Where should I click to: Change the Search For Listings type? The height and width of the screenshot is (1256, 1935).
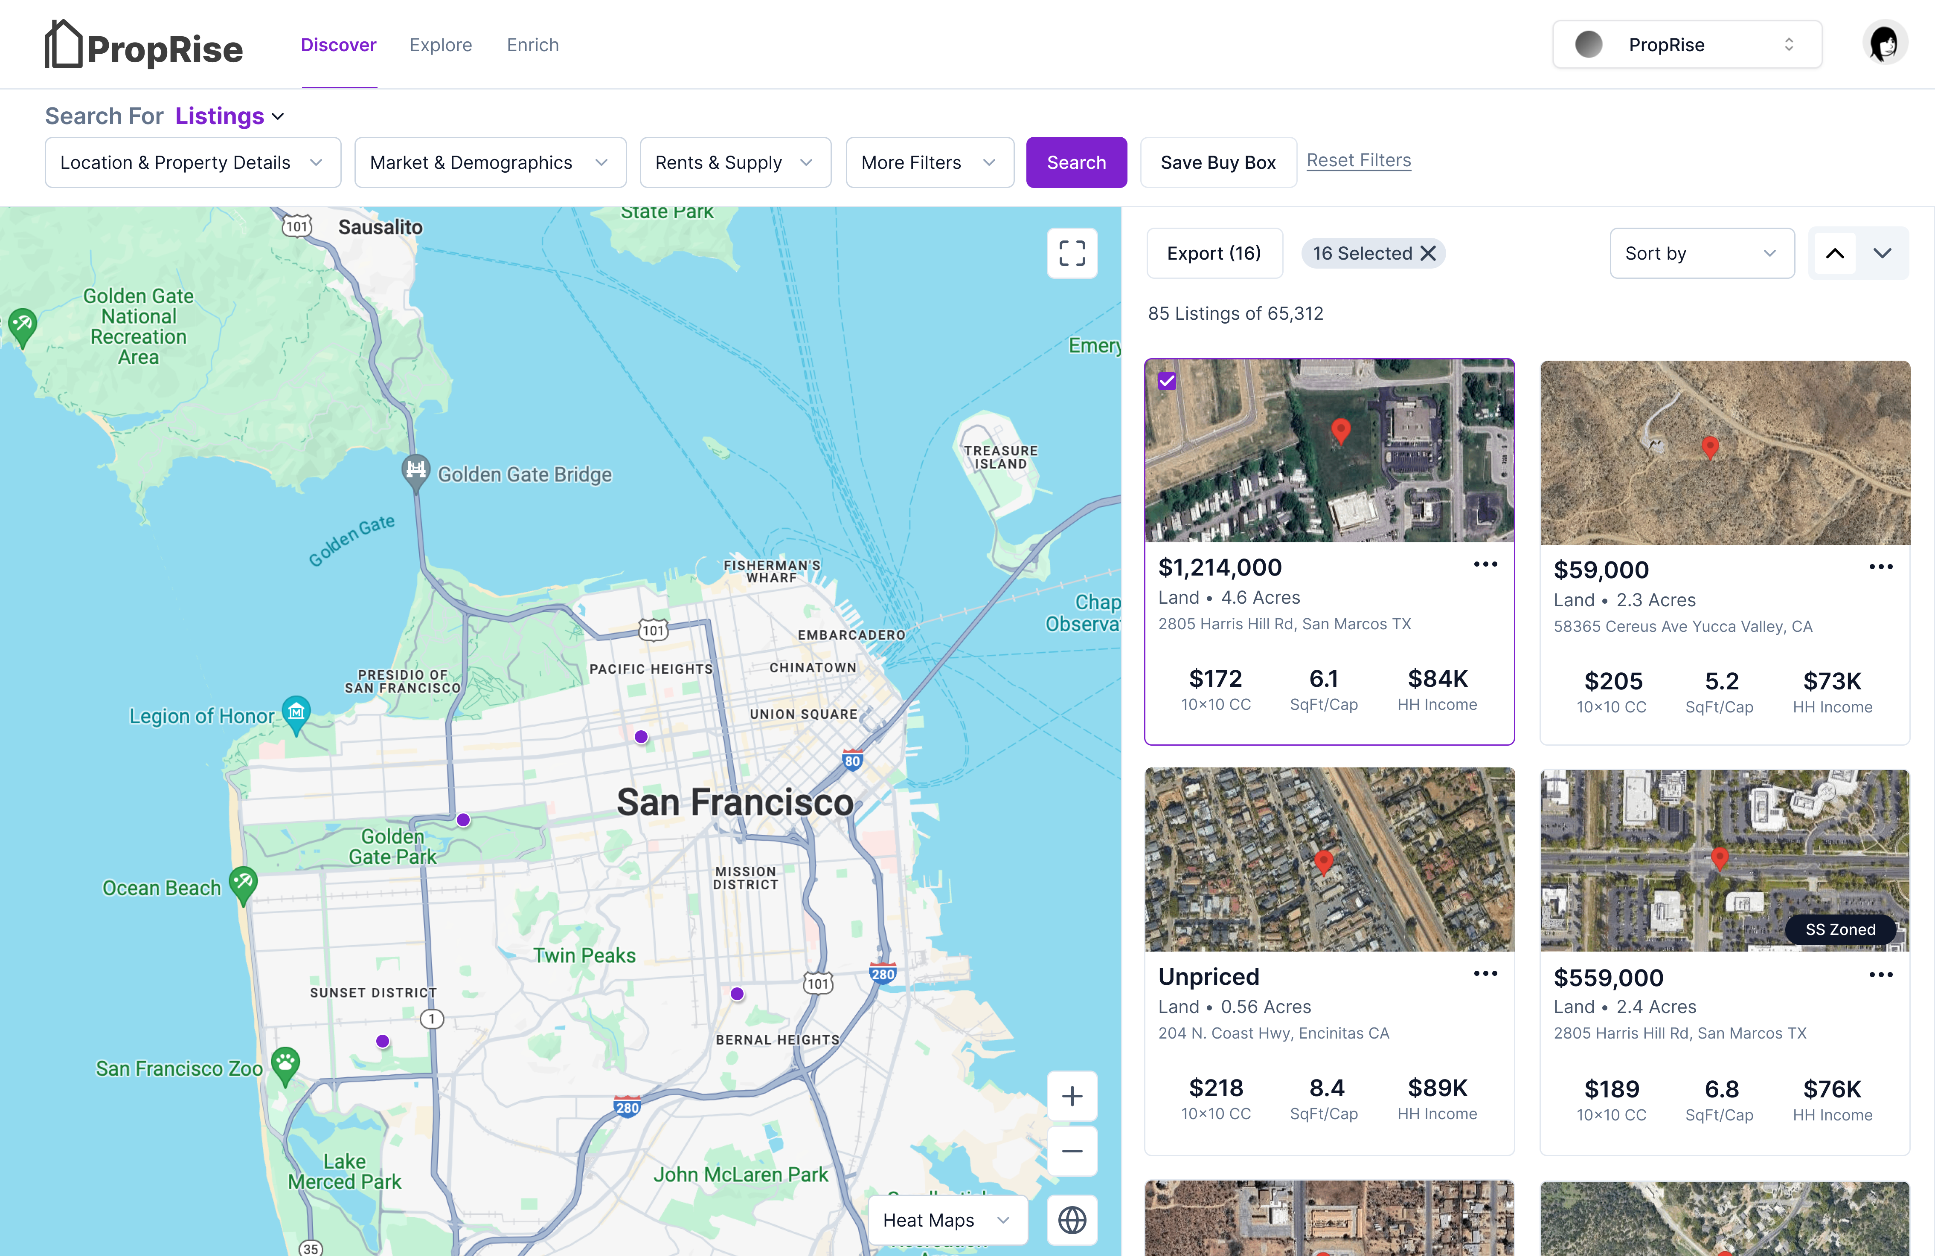230,116
